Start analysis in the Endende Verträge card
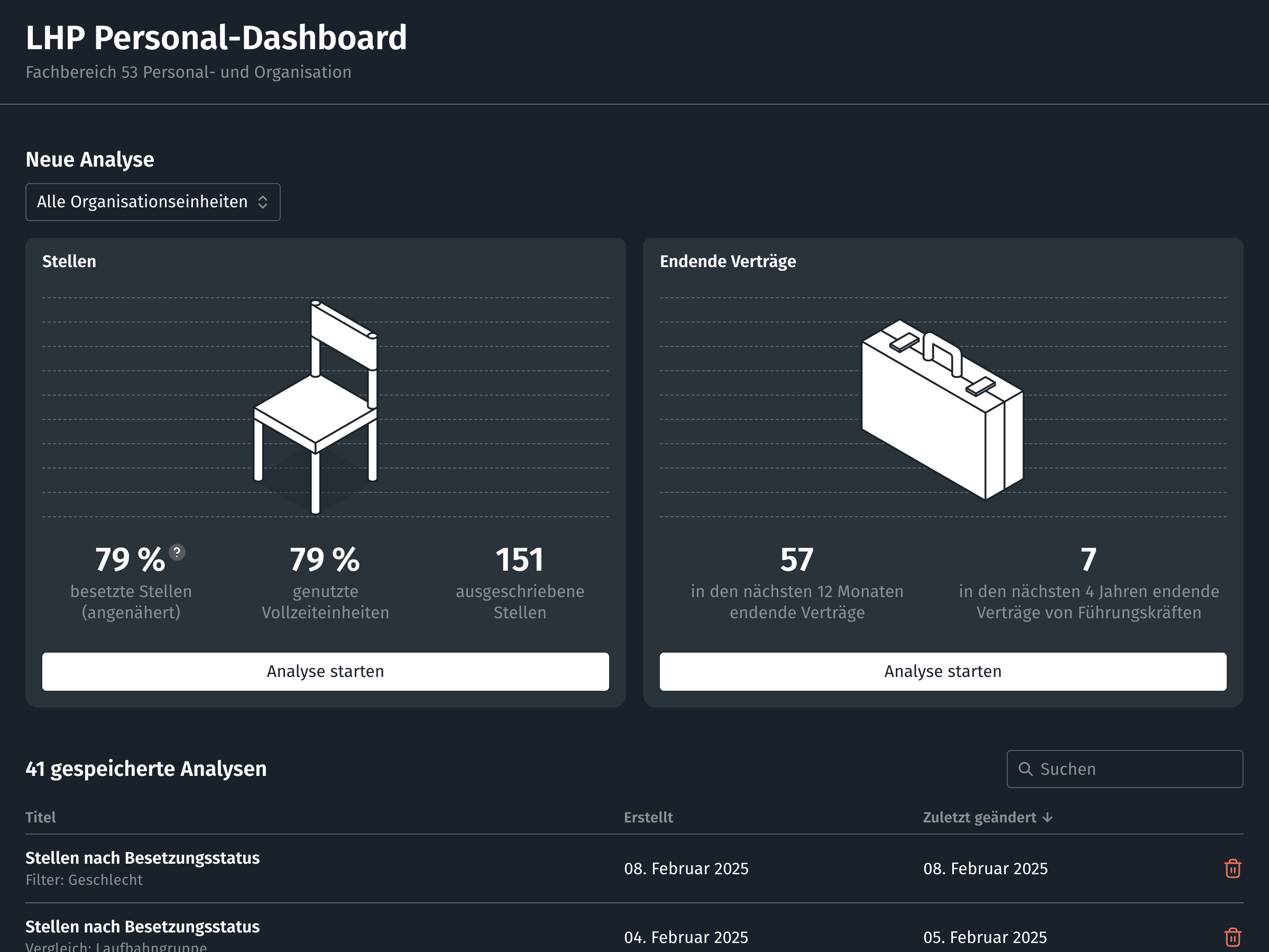The width and height of the screenshot is (1269, 952). point(943,671)
